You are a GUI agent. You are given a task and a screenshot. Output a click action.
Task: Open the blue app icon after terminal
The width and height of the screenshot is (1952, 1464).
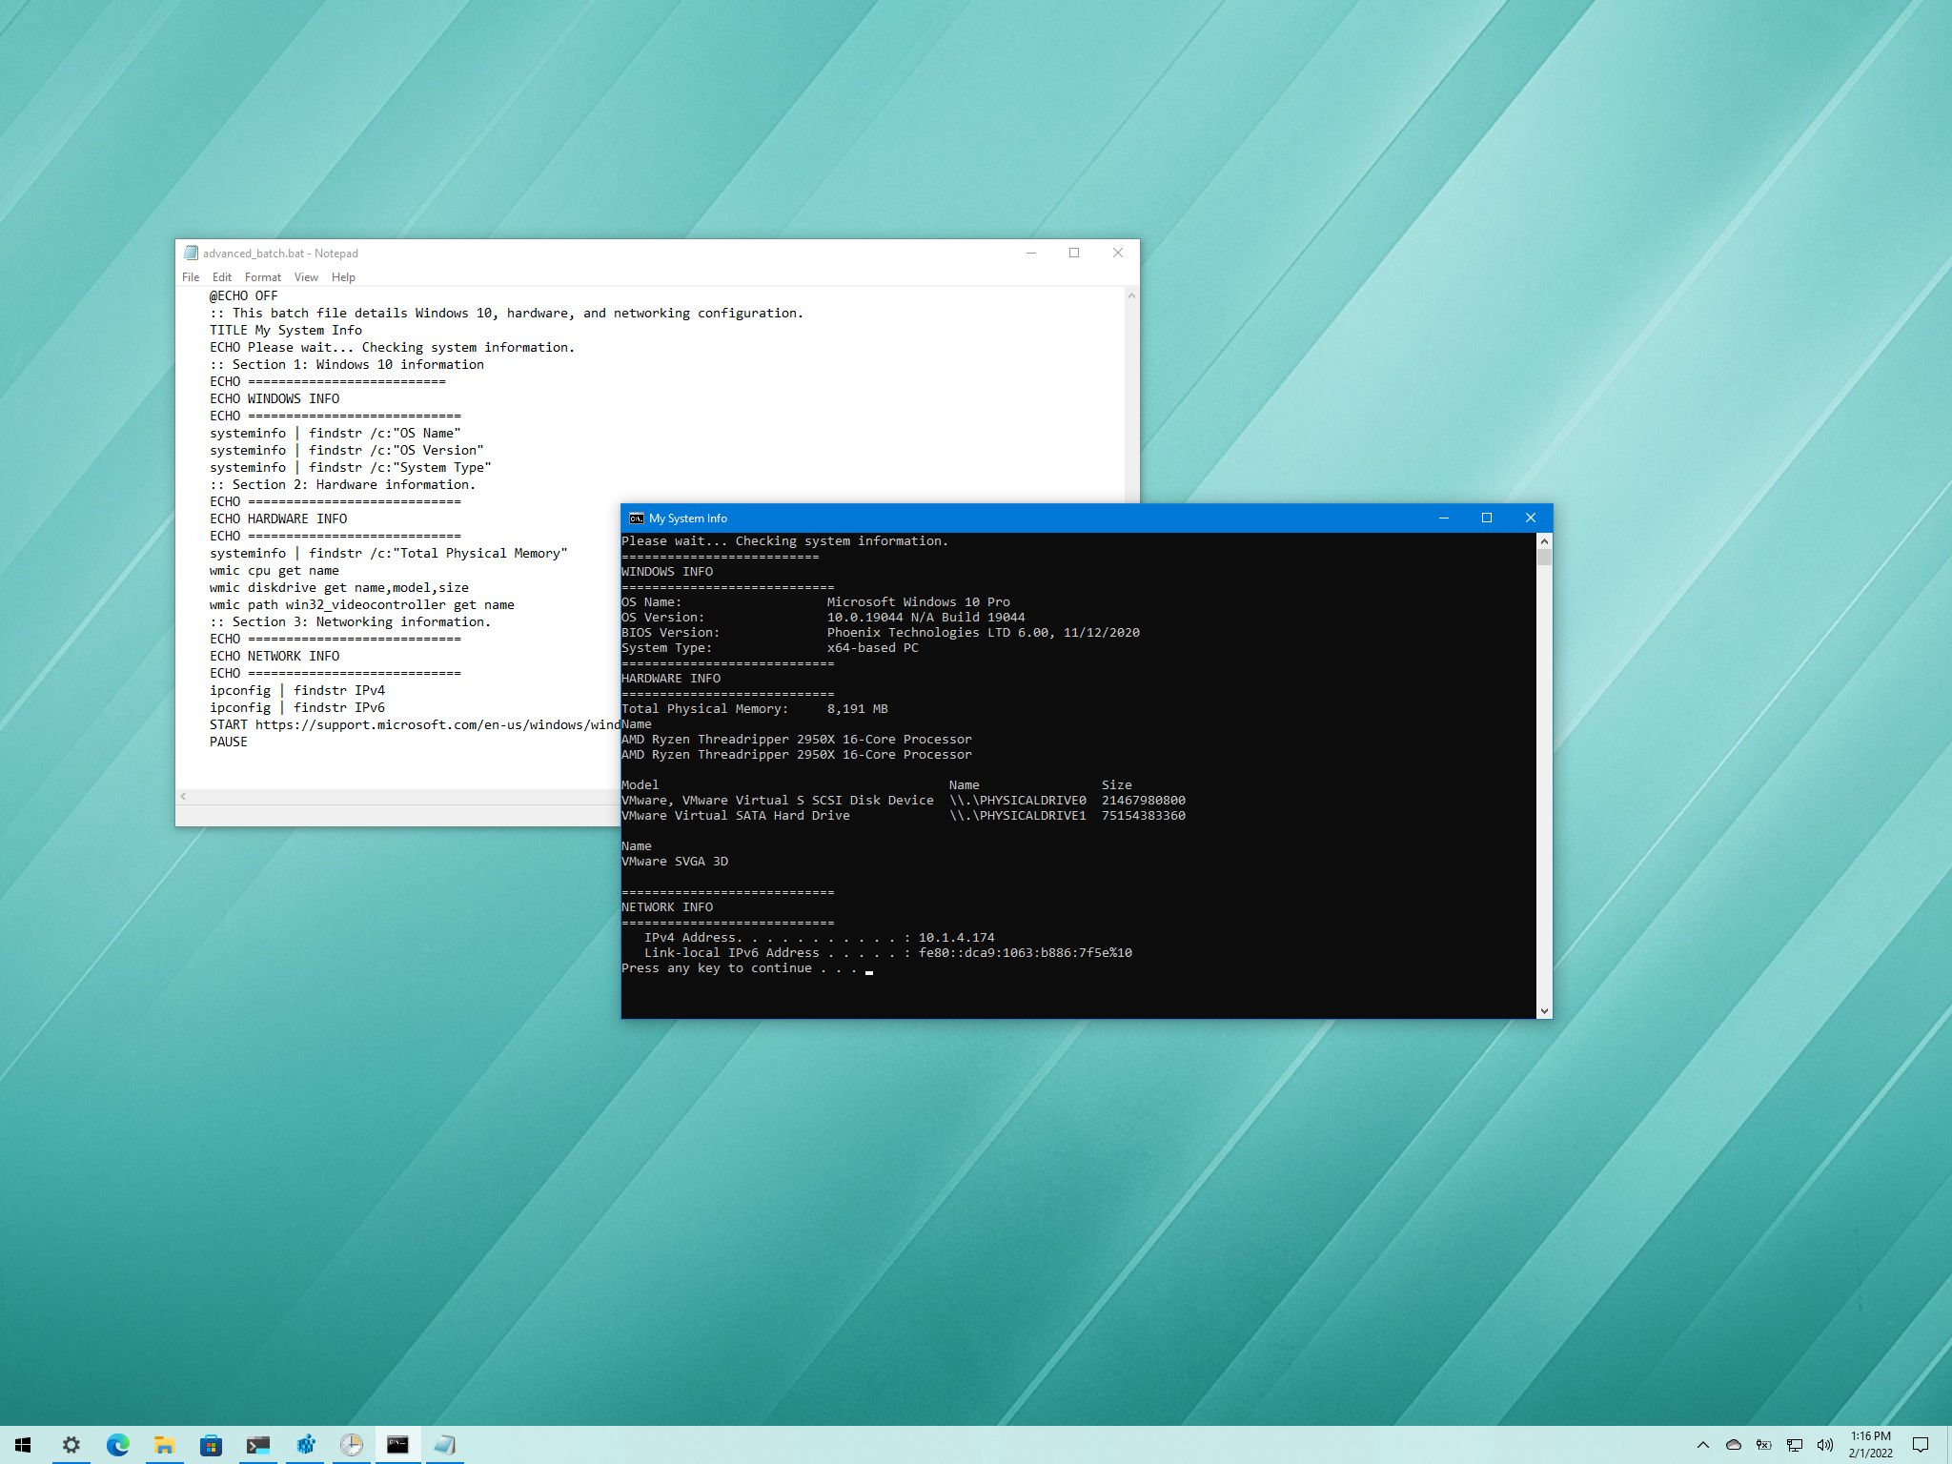[305, 1445]
